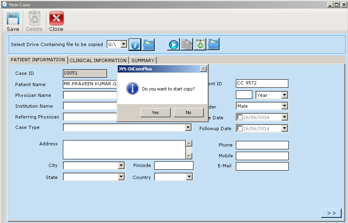The width and height of the screenshot is (348, 223).
Task: Click the red Close icon in toolbar
Action: click(x=56, y=18)
